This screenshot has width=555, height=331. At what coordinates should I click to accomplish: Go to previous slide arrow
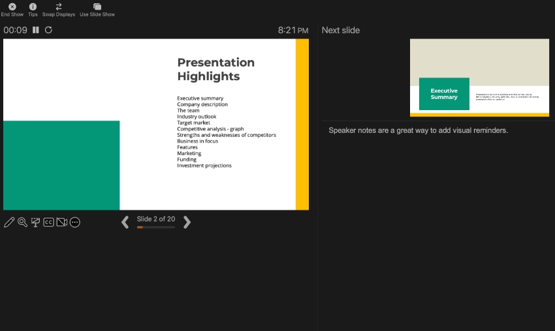(125, 222)
